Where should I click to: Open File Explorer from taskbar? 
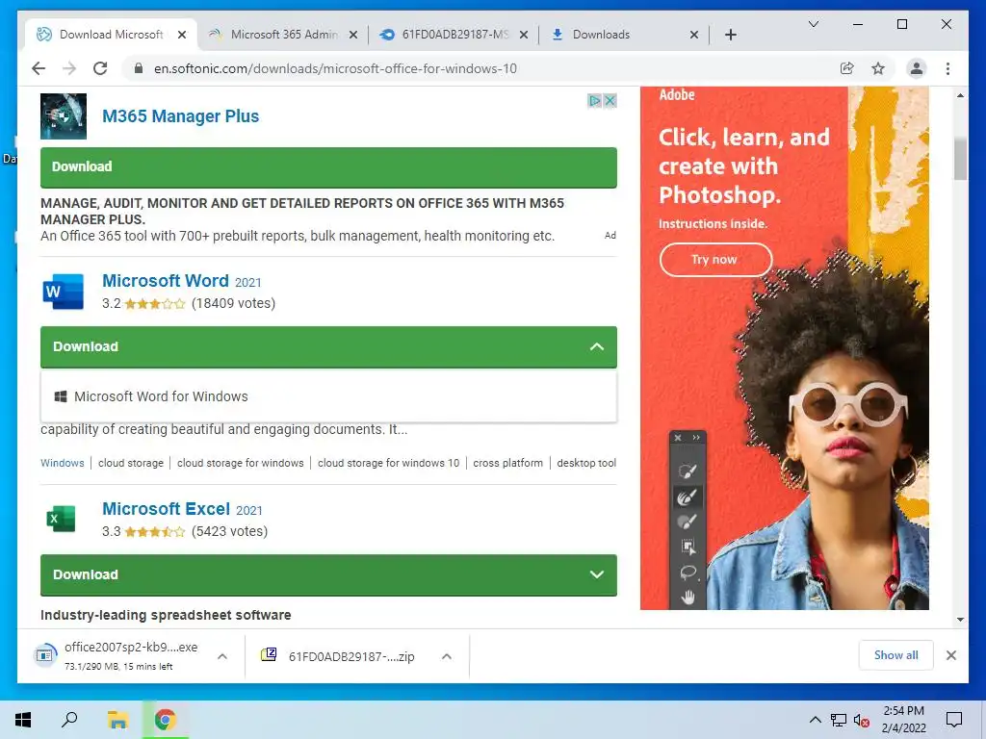click(117, 720)
